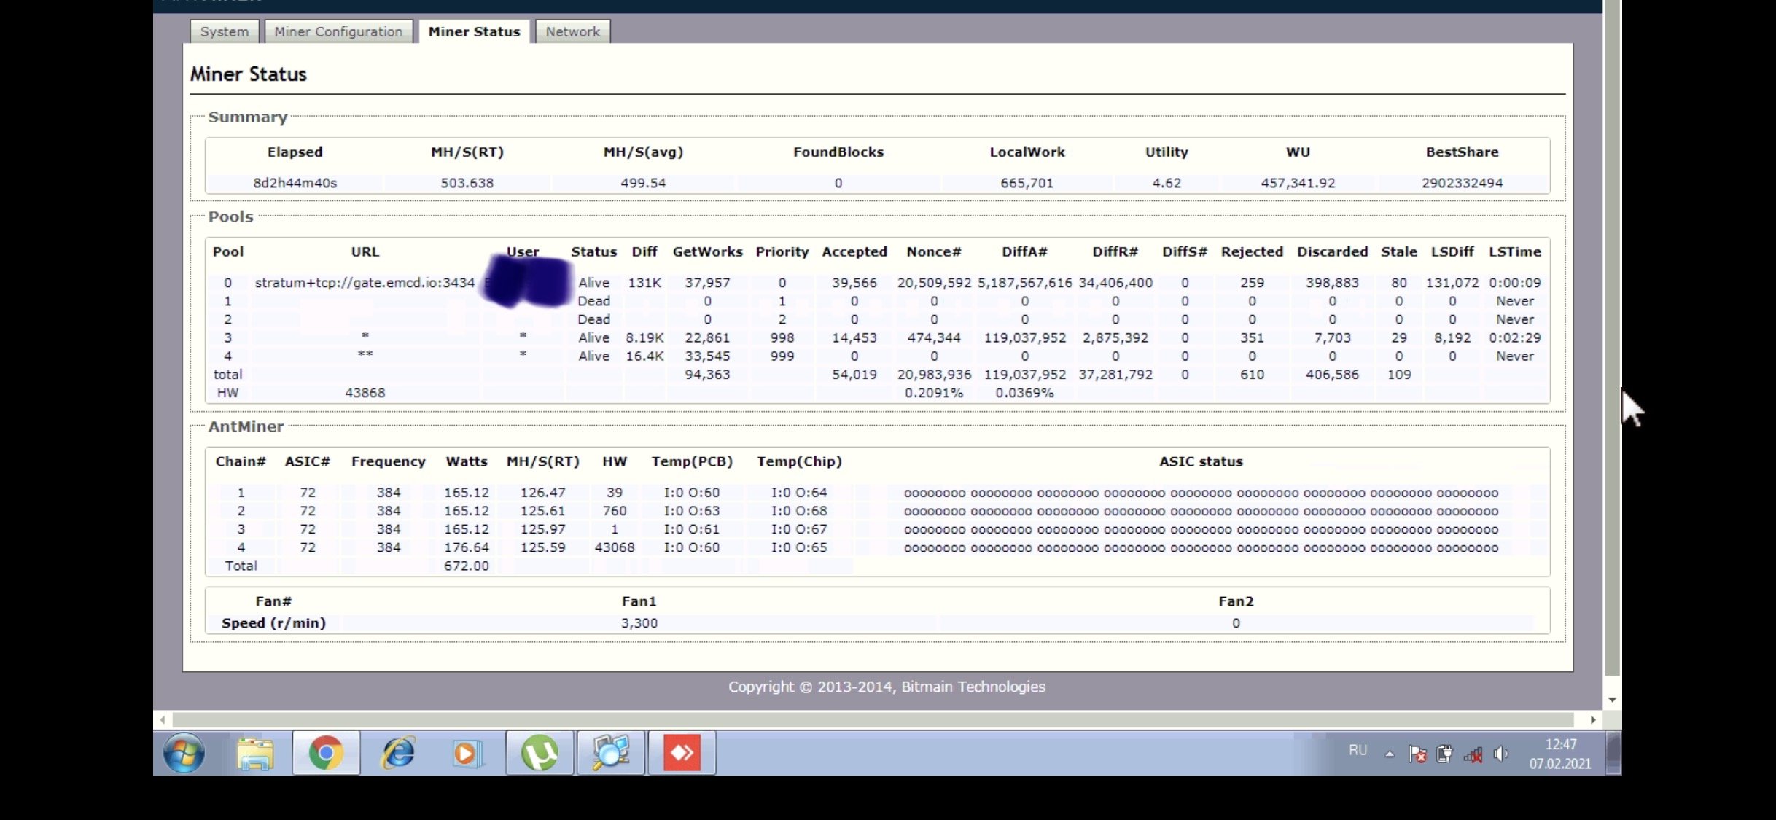Image resolution: width=1776 pixels, height=820 pixels.
Task: Click the LSTime value 0:00:09
Action: 1514,283
